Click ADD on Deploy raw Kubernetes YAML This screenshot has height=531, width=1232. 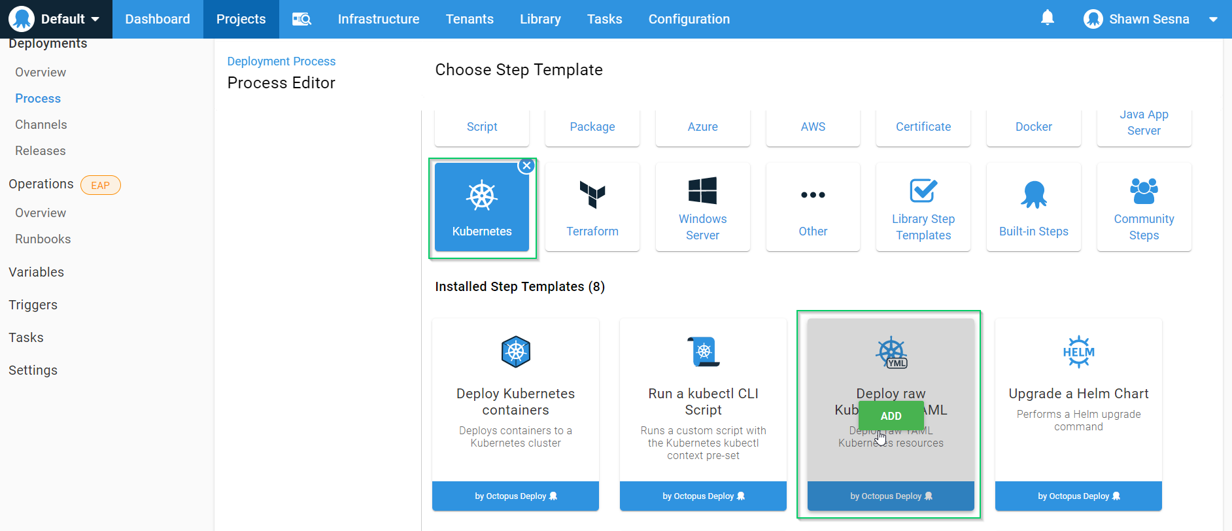click(x=891, y=416)
